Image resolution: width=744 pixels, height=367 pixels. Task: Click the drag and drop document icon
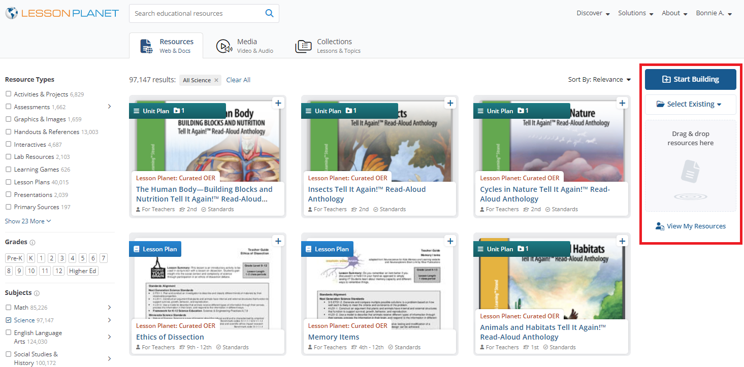690,172
